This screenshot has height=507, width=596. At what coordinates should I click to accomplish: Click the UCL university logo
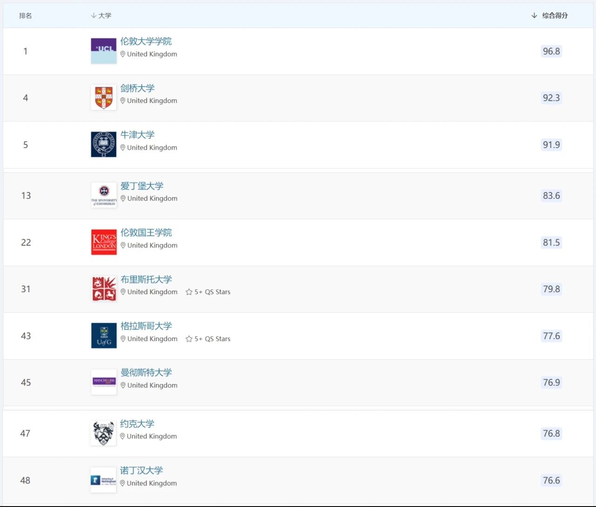click(103, 51)
